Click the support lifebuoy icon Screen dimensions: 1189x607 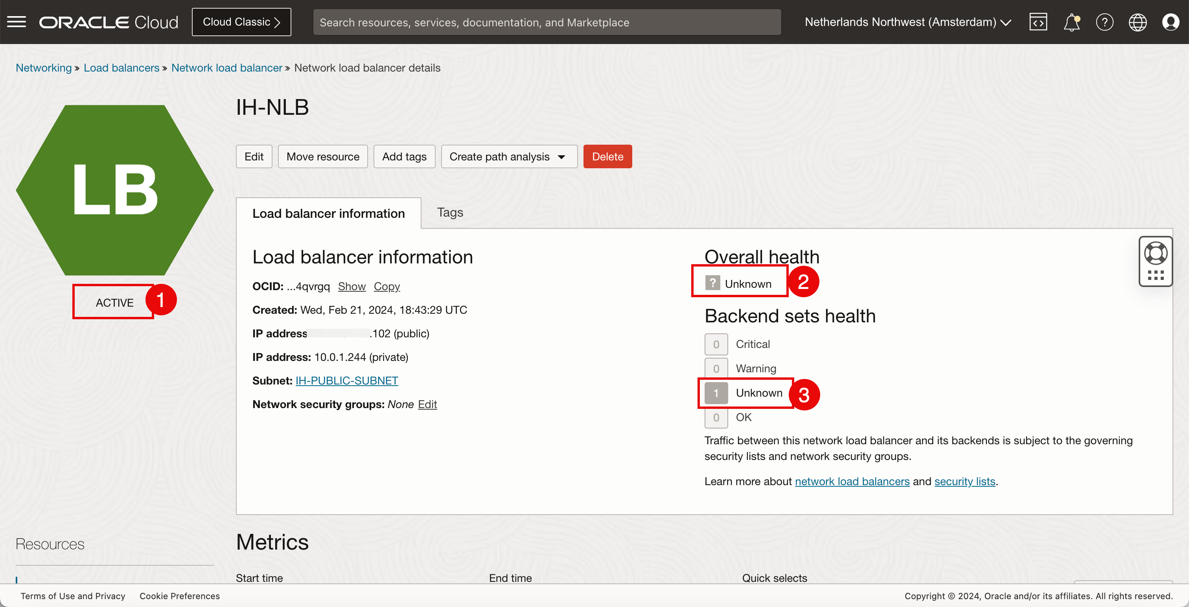(1155, 252)
